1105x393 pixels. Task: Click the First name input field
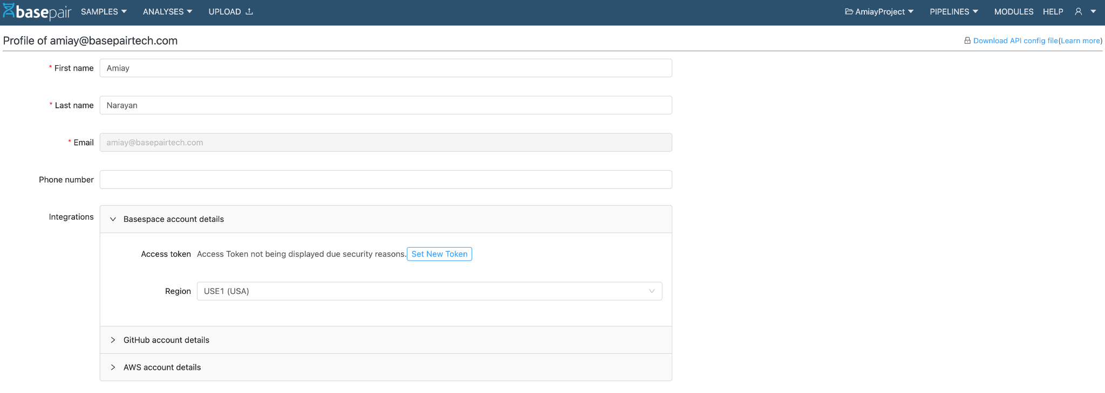(x=385, y=68)
